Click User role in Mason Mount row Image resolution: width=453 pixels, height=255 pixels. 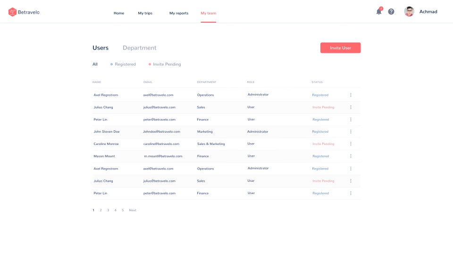(251, 156)
